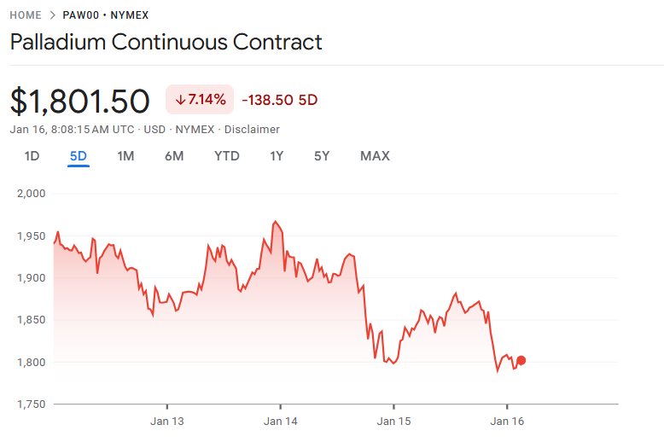This screenshot has height=448, width=664.
Task: Show year-to-date YTD chart
Action: tap(226, 155)
